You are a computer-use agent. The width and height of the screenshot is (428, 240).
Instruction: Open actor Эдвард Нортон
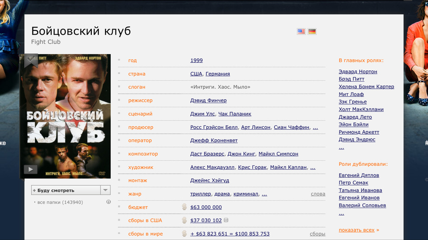click(x=358, y=71)
